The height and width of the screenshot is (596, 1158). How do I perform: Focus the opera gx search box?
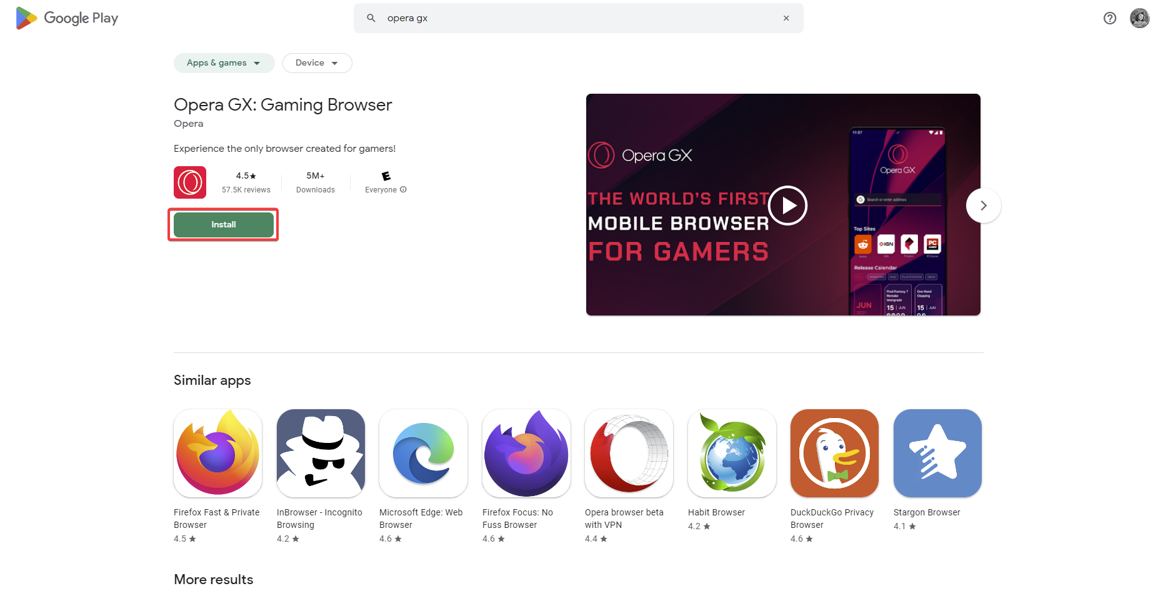point(578,18)
